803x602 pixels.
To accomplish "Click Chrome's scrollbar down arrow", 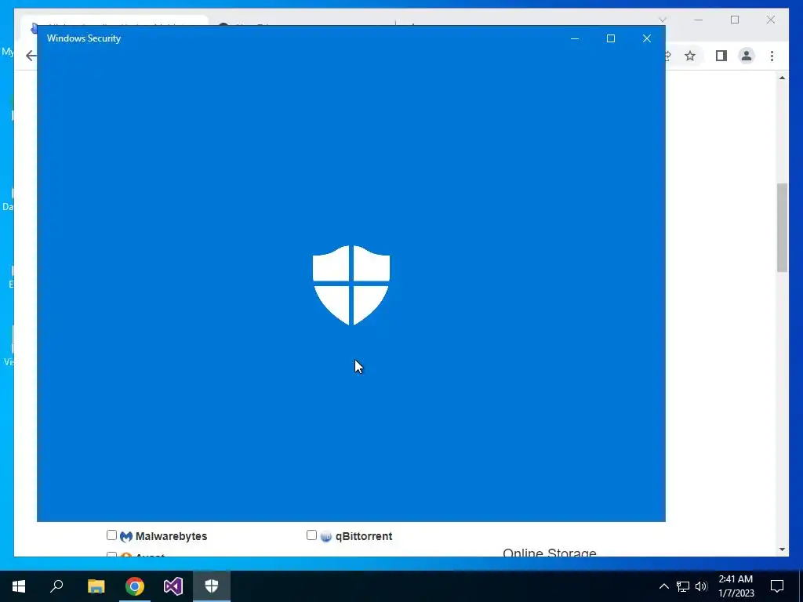I will click(x=782, y=549).
